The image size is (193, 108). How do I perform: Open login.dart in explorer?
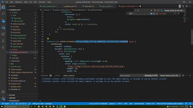pos(17,18)
